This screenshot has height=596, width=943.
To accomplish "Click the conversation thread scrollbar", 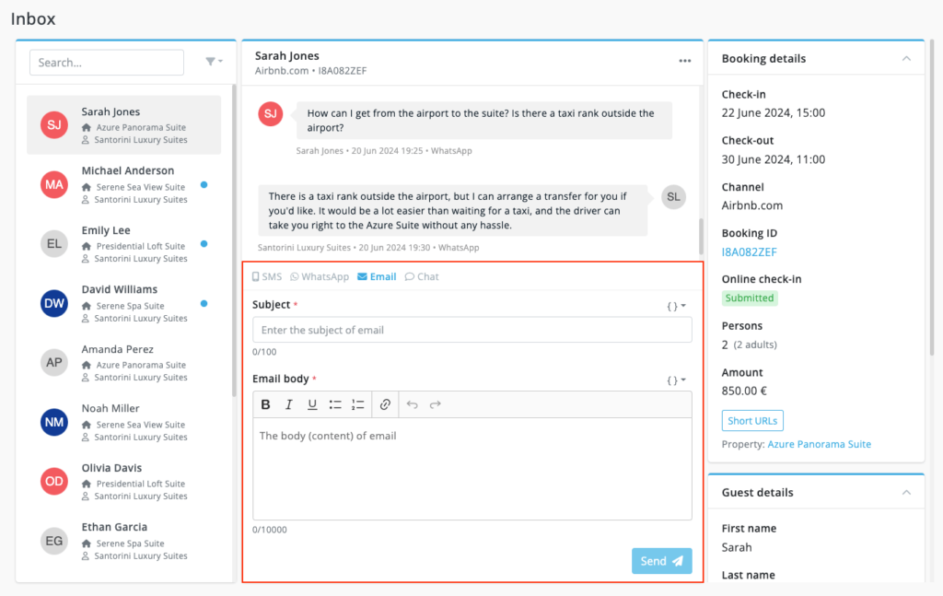I will coord(701,237).
